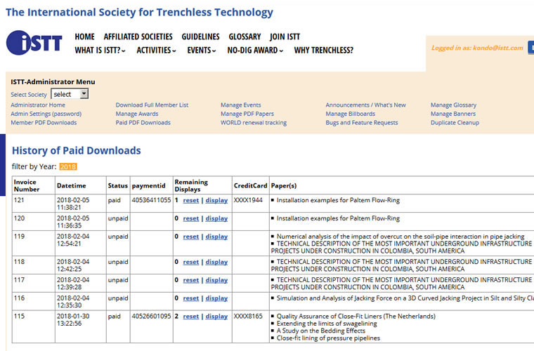Expand the WHAT IS ISTT? dropdown menu
The width and height of the screenshot is (534, 351).
pos(100,51)
